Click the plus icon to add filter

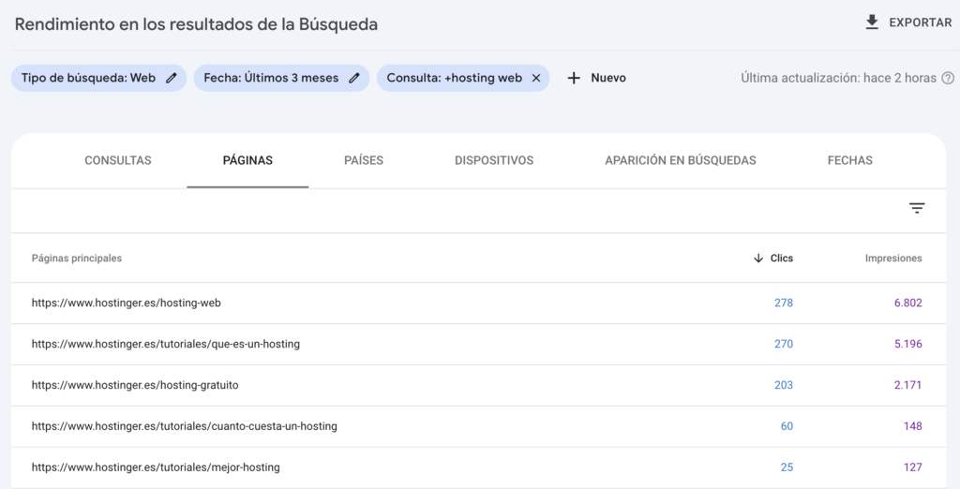(x=575, y=78)
